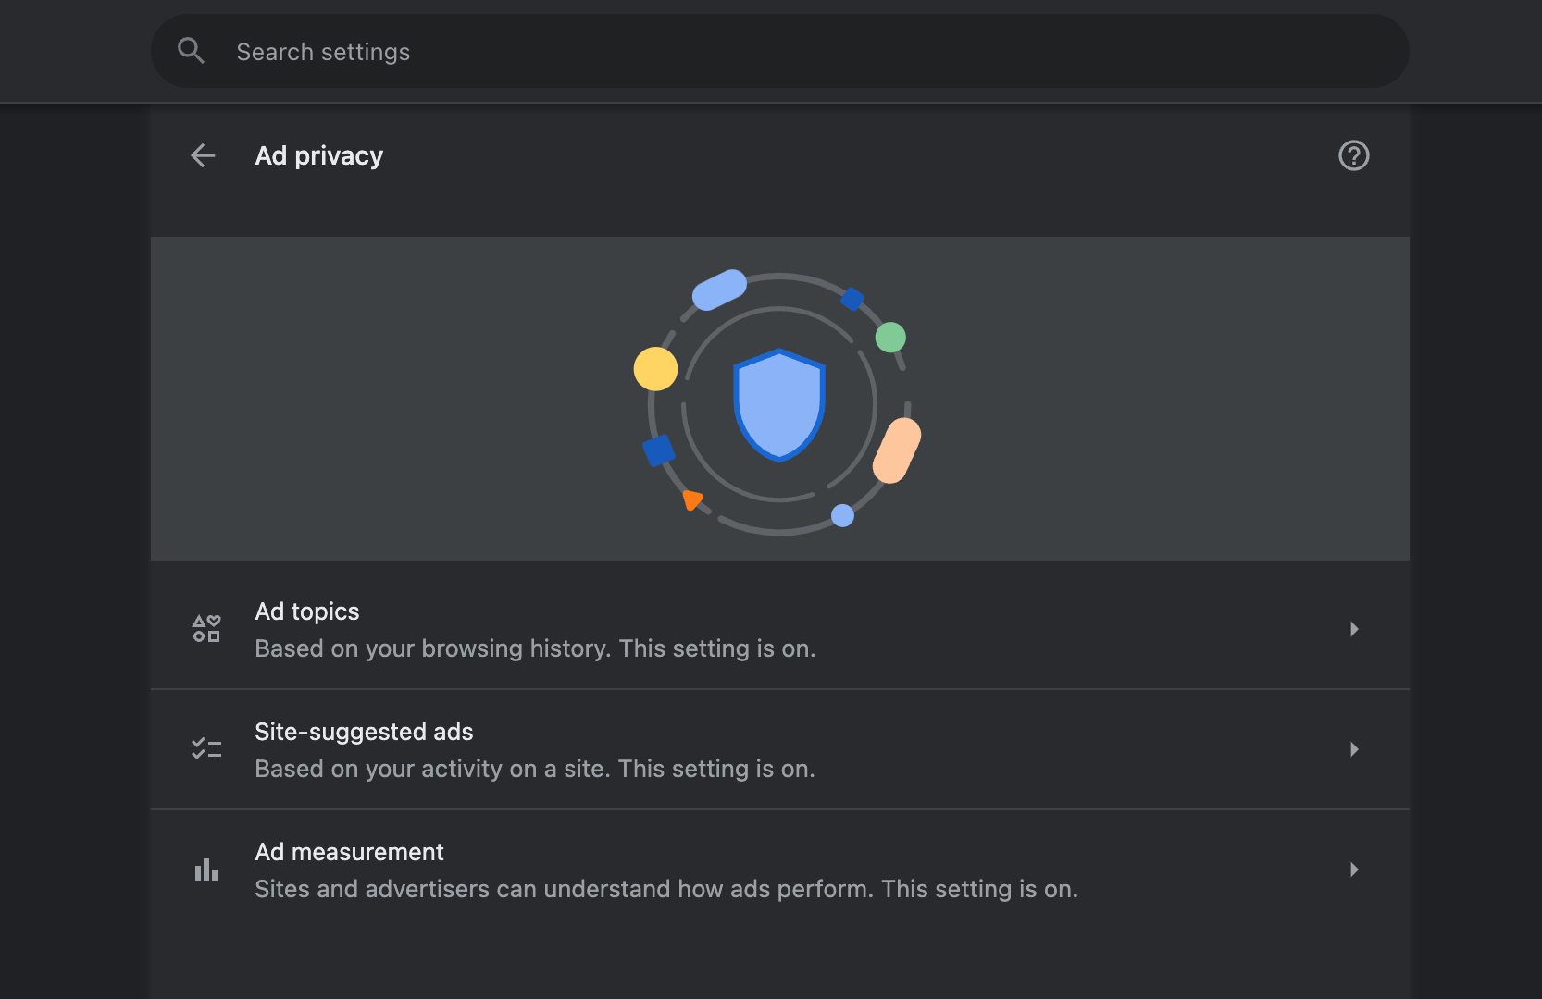Viewport: 1542px width, 999px height.
Task: Expand the Site-suggested ads settings row
Action: 1354,749
